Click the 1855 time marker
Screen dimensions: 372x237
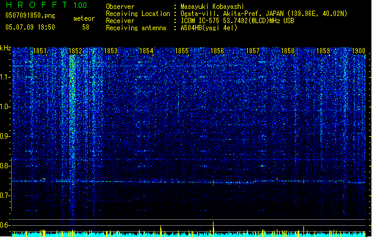tap(182, 51)
